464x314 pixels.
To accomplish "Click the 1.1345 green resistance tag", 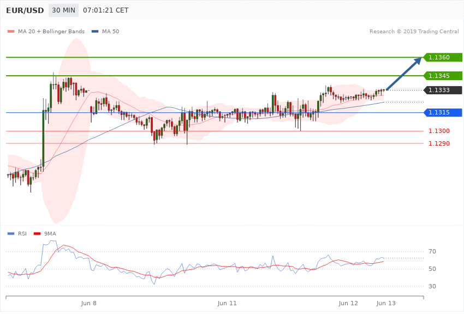I will tap(443, 76).
